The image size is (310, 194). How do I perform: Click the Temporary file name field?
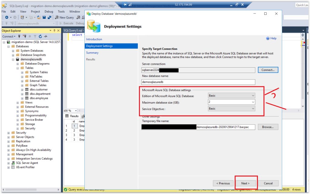click(198, 127)
